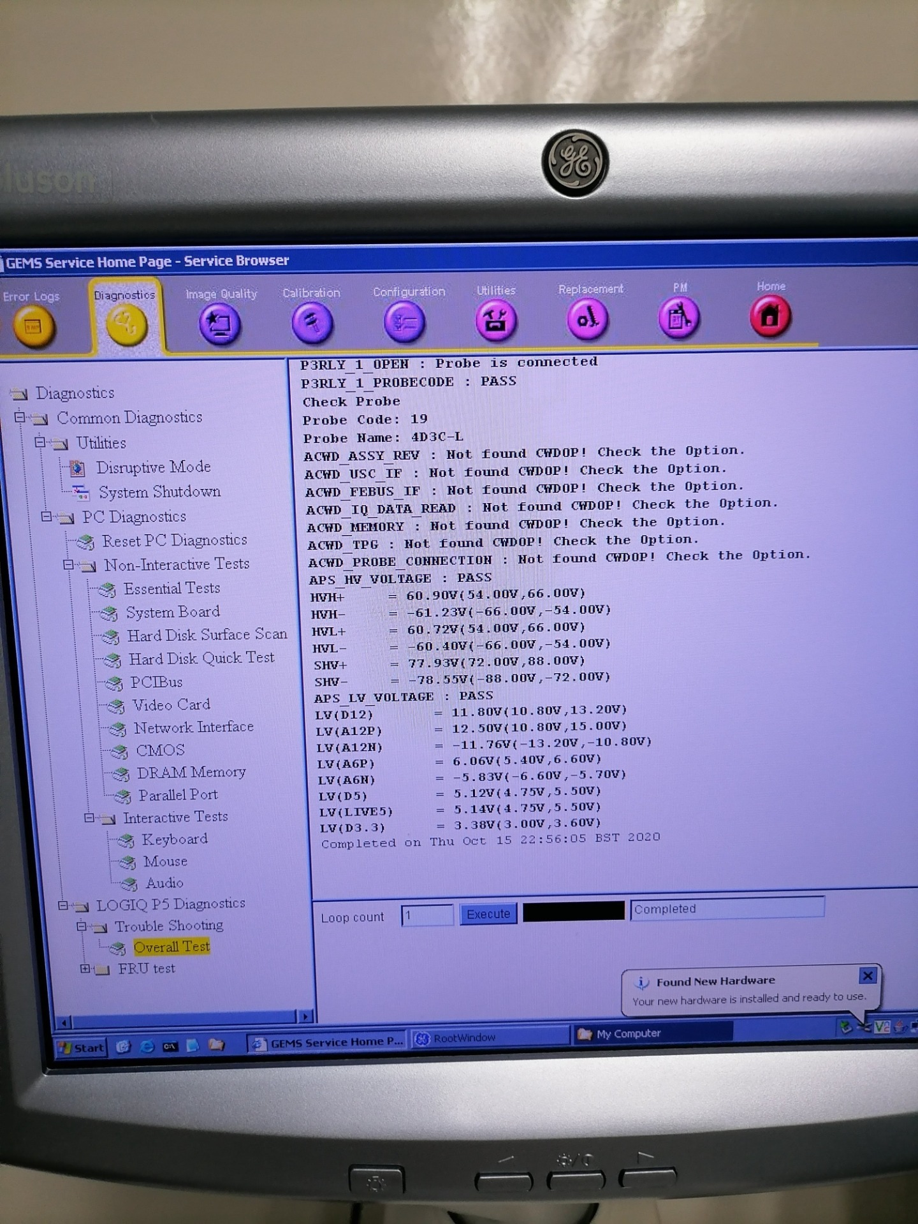This screenshot has width=918, height=1224.
Task: Click the Loop count input field
Action: click(426, 915)
